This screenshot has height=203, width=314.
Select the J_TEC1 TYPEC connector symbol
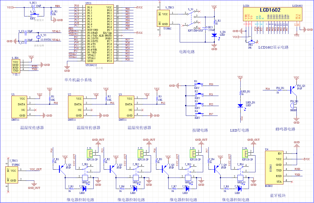(12, 175)
